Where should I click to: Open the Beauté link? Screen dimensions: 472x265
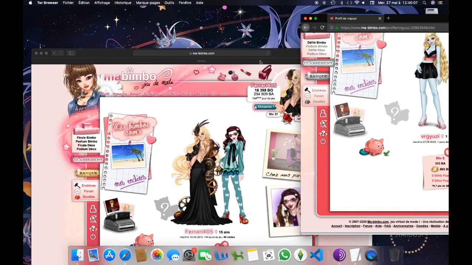click(x=201, y=94)
